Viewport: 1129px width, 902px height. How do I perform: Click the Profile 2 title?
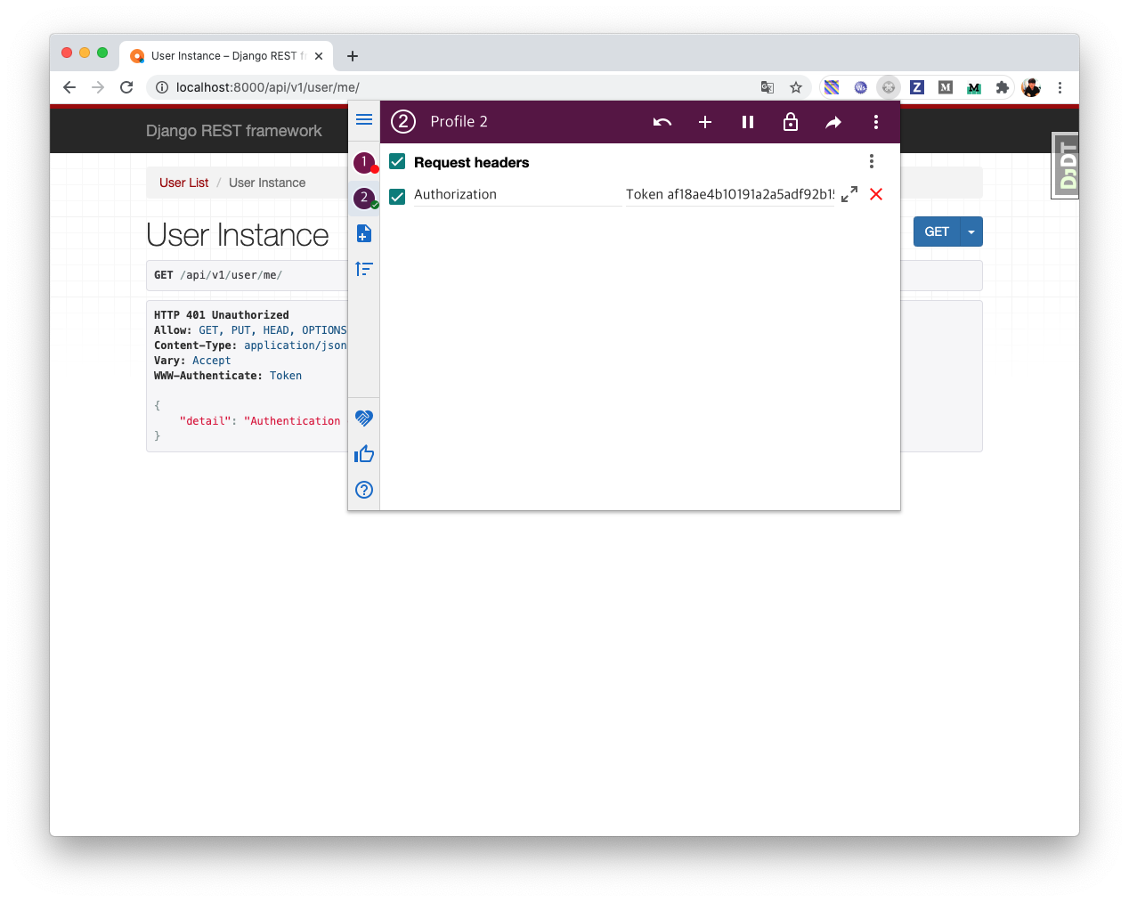(x=459, y=122)
